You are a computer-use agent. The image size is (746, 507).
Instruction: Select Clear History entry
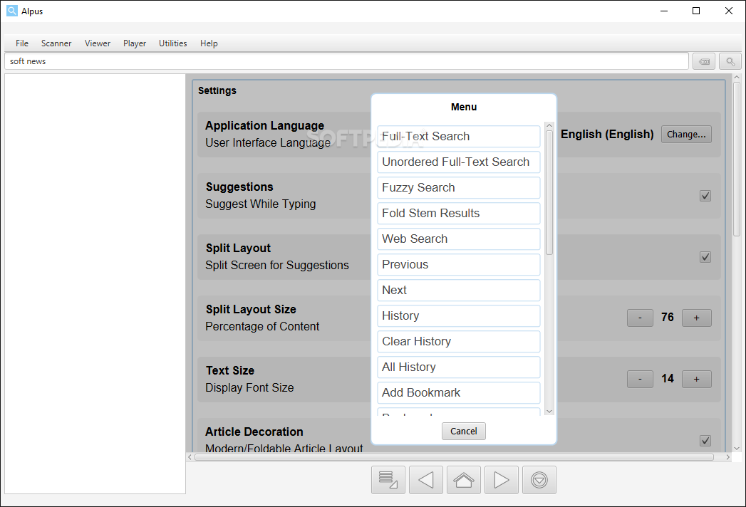(459, 342)
